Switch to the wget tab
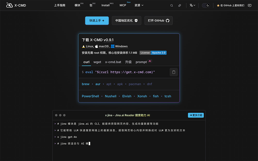The image size is (258, 161). pyautogui.click(x=97, y=62)
